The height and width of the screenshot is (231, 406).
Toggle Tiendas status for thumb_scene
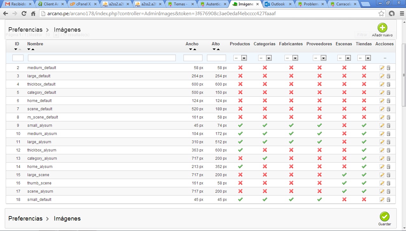(364, 183)
